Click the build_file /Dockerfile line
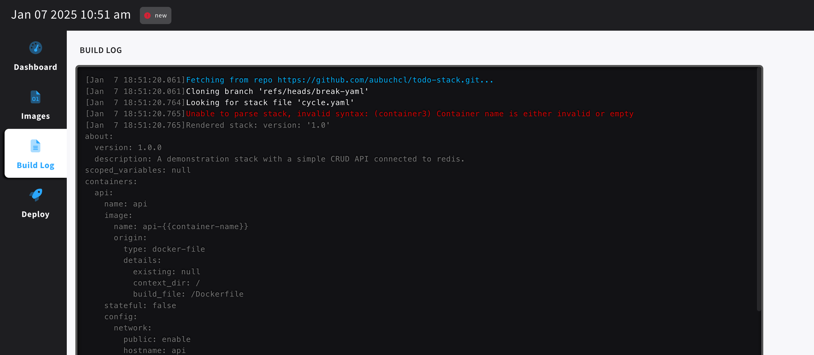Viewport: 814px width, 355px height. pyautogui.click(x=188, y=294)
